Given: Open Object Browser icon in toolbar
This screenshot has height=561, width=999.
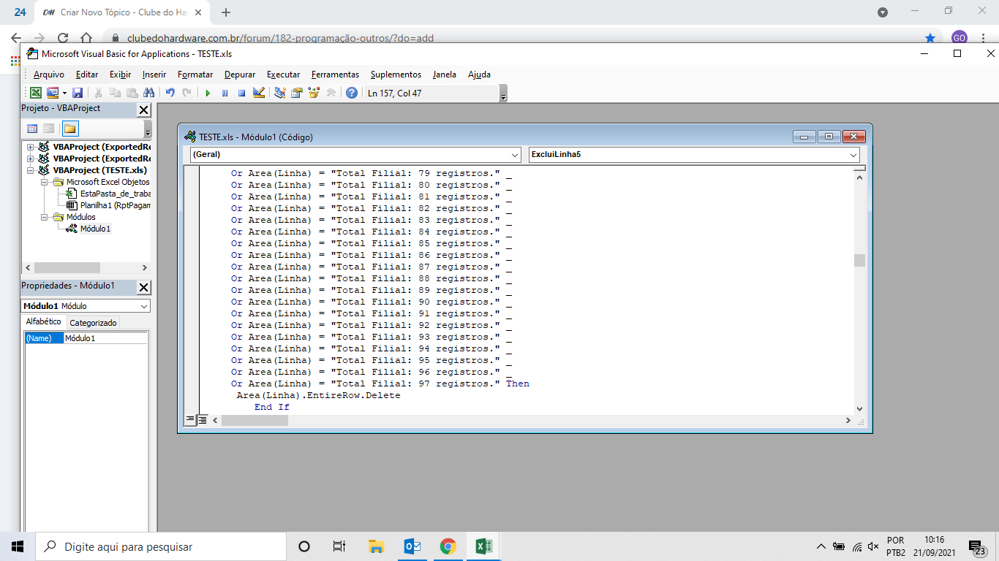Looking at the screenshot, I should [314, 93].
